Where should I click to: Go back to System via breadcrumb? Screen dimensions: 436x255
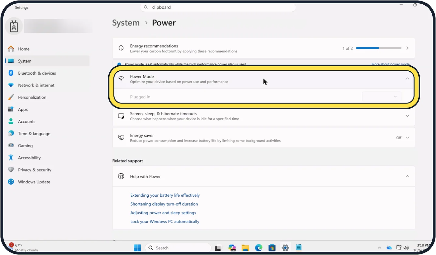(x=126, y=23)
